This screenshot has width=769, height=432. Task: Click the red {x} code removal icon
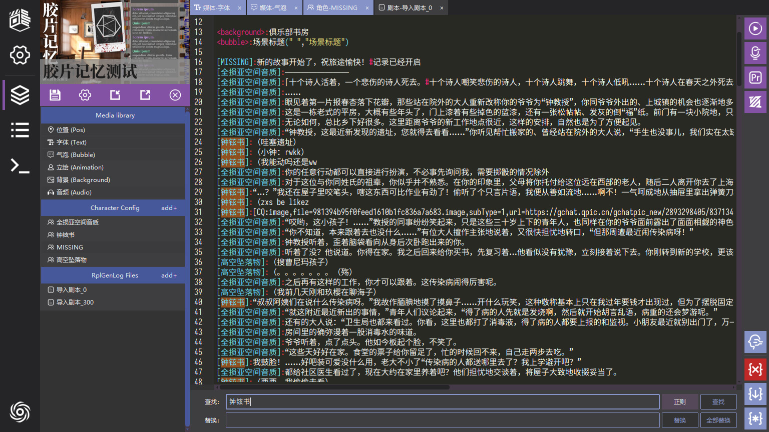(755, 370)
